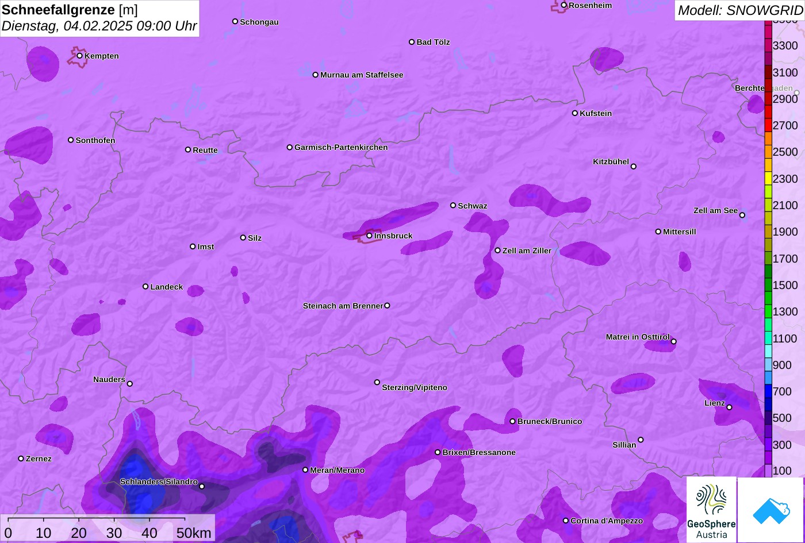Click the Bad Tölz marker dot

[x=412, y=42]
